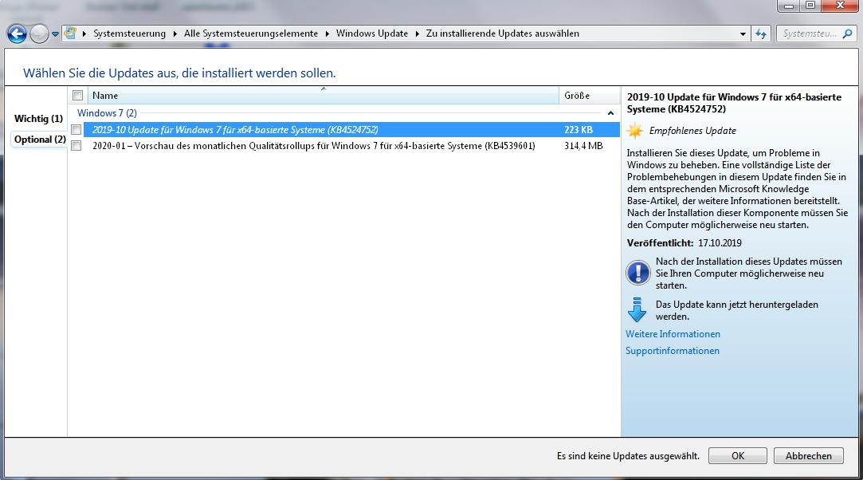Switch to the Optional (2) tab
This screenshot has width=863, height=480.
point(40,140)
